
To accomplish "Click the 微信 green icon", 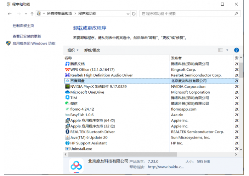I will (x=67, y=104).
